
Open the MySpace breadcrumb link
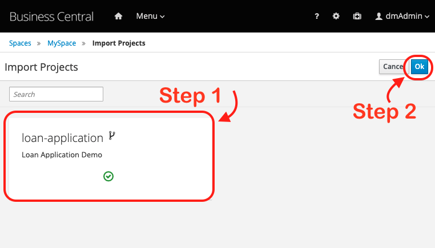pos(62,43)
